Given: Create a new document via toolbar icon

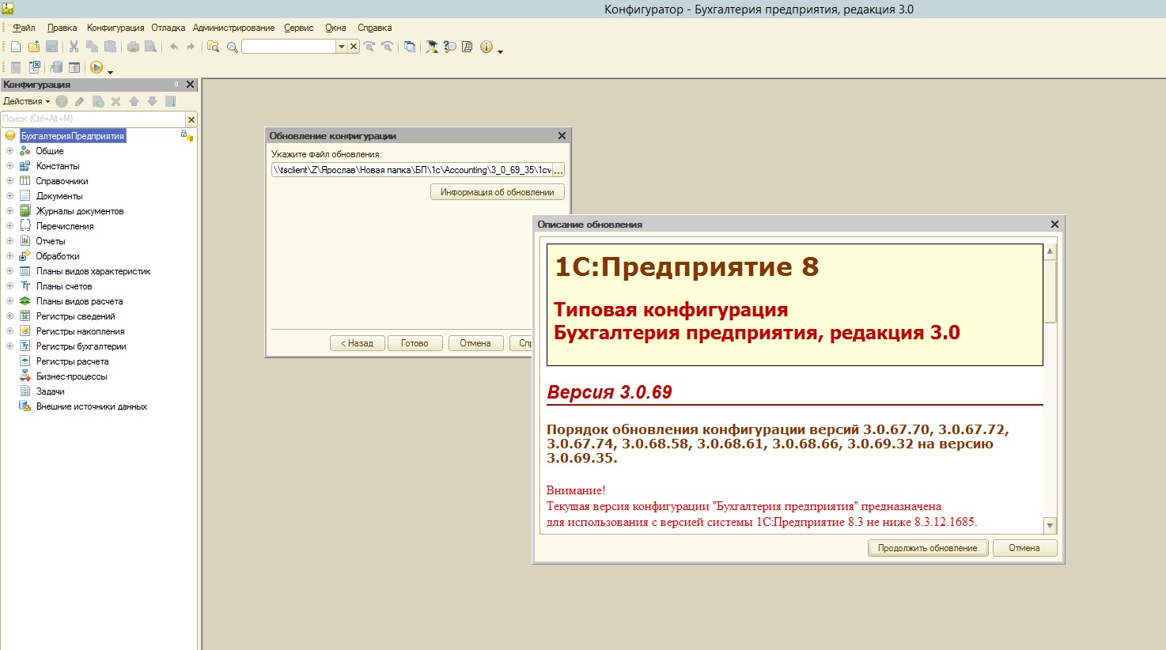Looking at the screenshot, I should [16, 47].
